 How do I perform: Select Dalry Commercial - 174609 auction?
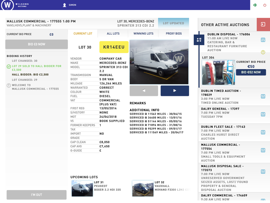coord(224,195)
